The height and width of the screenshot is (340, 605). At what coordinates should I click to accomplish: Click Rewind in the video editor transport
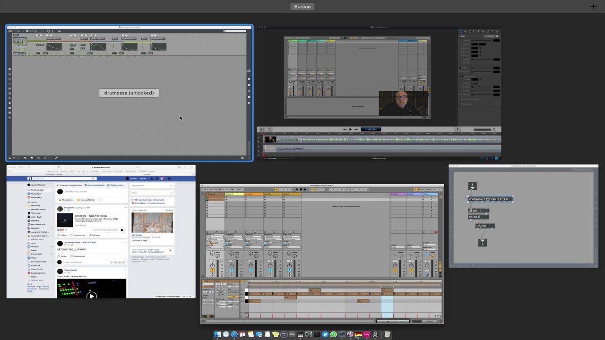[345, 129]
